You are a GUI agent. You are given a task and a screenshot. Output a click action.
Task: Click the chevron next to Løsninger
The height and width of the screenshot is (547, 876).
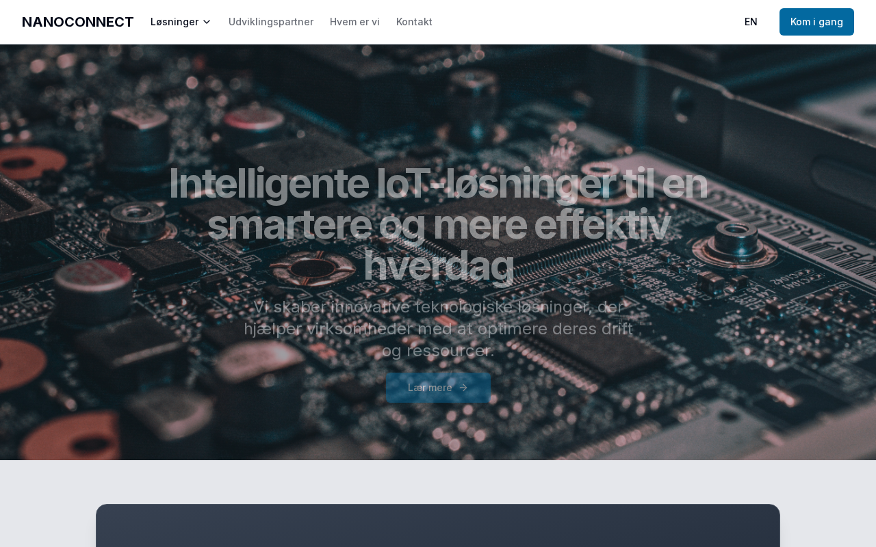coord(207,22)
